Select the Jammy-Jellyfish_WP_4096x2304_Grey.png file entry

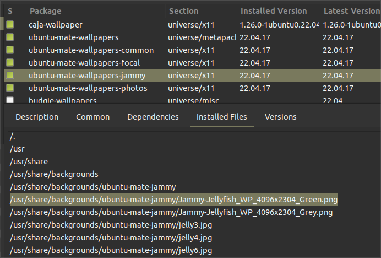tap(171, 212)
